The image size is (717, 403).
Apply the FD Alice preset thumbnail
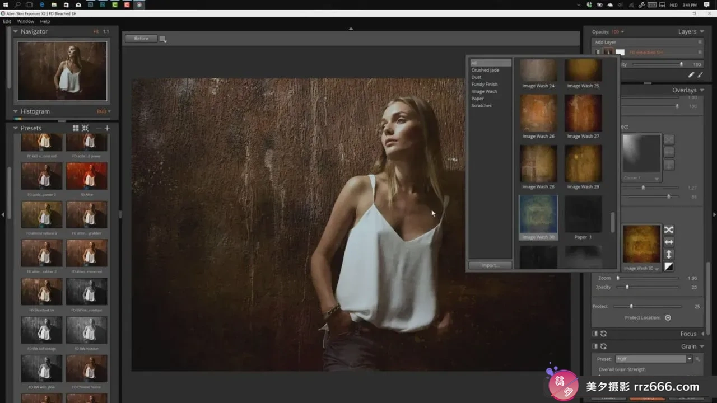pyautogui.click(x=86, y=176)
